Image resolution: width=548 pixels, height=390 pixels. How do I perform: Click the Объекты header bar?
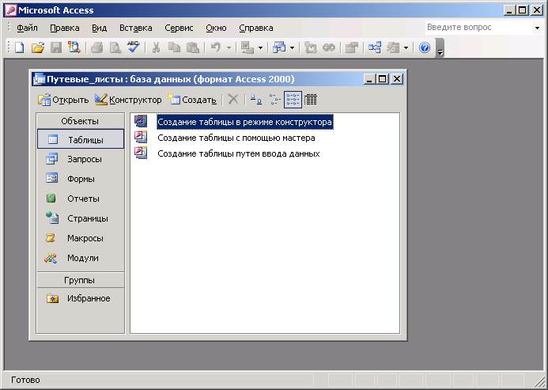click(81, 121)
